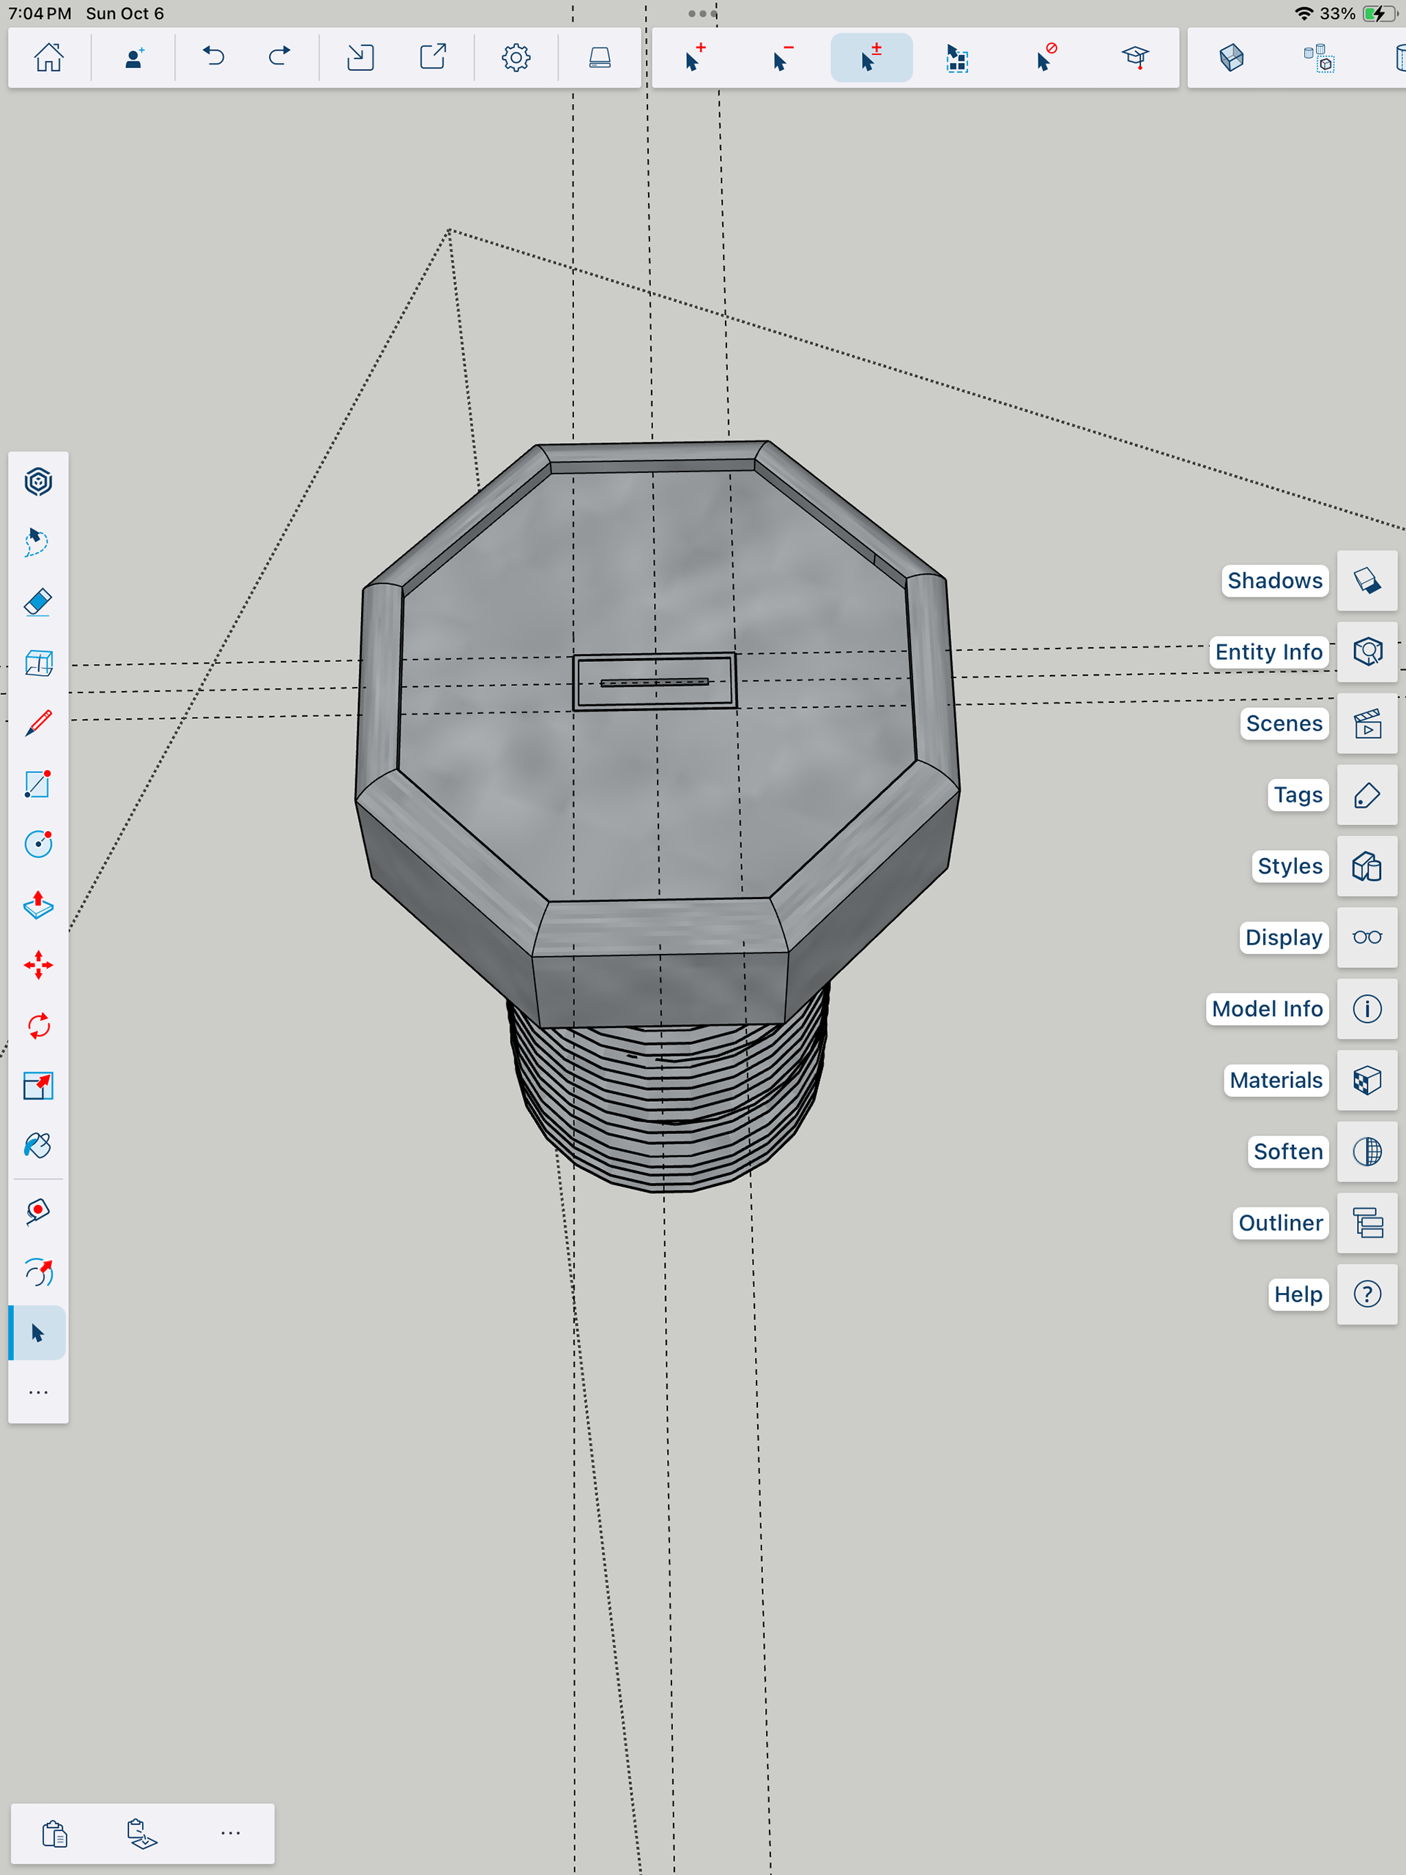Toggle add/subtract selection mode
The height and width of the screenshot is (1875, 1406).
pyautogui.click(x=871, y=58)
